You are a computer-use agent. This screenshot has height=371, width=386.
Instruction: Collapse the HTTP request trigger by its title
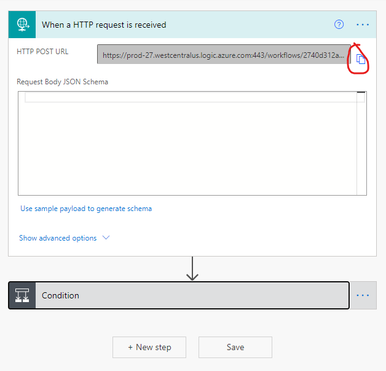tap(104, 25)
